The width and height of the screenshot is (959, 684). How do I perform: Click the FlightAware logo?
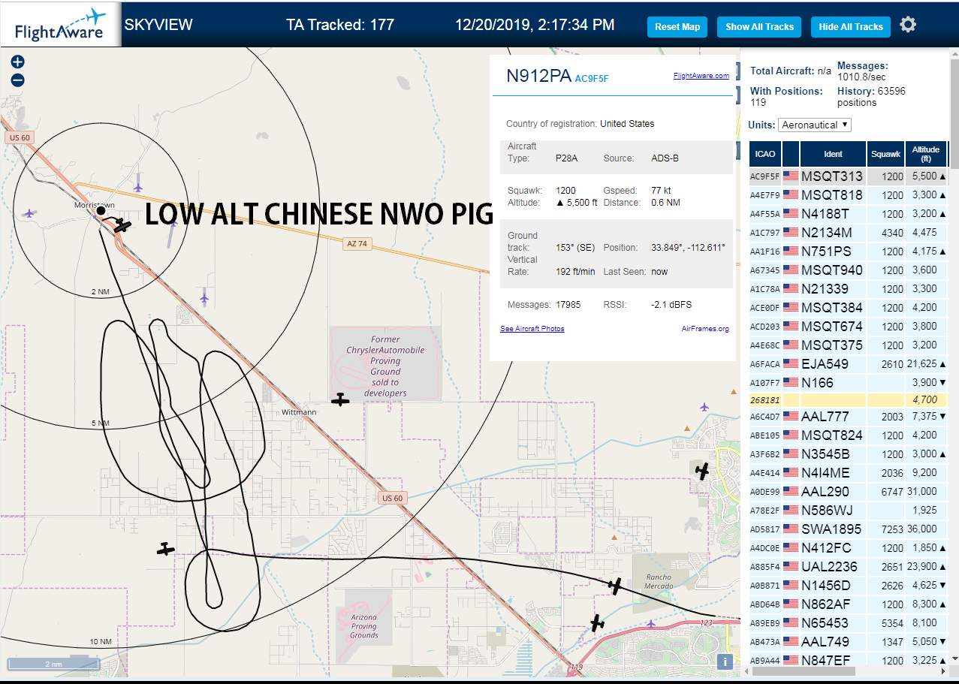click(x=60, y=25)
